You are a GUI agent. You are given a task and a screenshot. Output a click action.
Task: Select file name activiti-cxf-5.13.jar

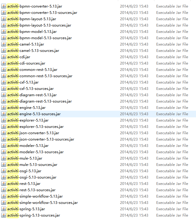(x=23, y=82)
